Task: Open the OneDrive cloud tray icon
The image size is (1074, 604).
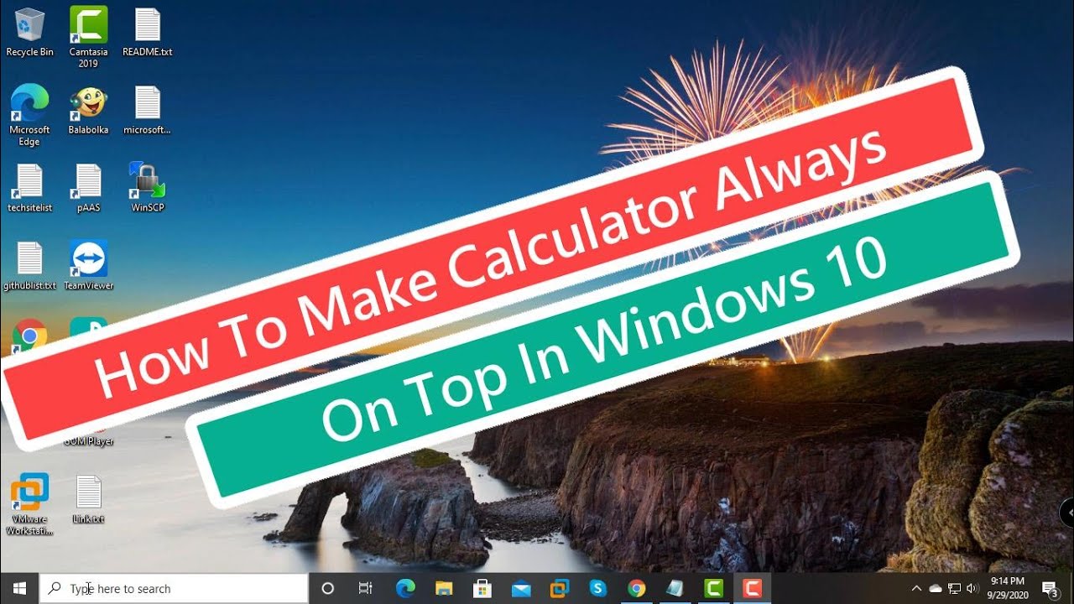Action: click(x=936, y=589)
